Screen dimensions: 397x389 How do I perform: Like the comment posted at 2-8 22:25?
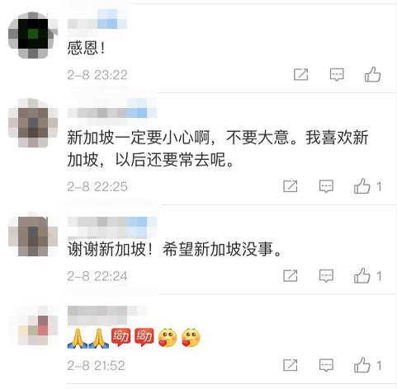click(x=362, y=186)
